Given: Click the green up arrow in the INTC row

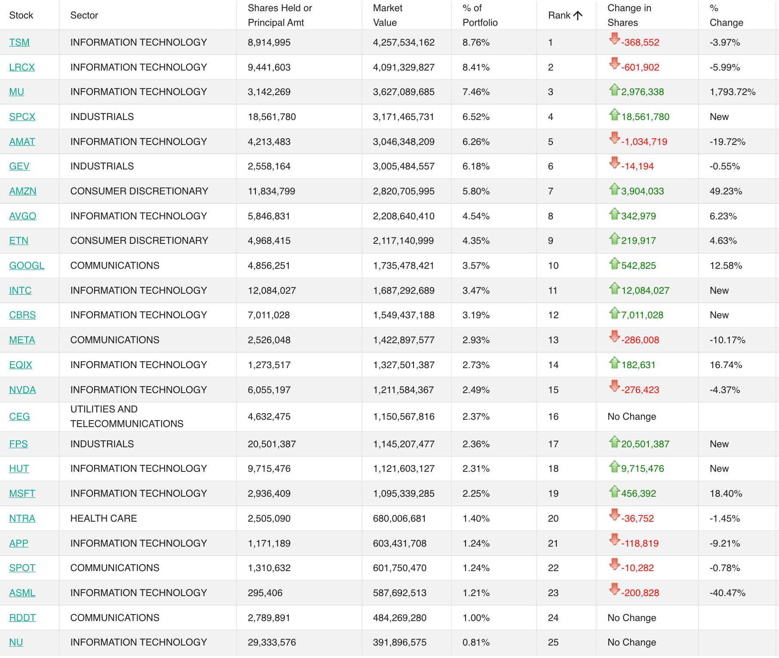Looking at the screenshot, I should pyautogui.click(x=614, y=288).
